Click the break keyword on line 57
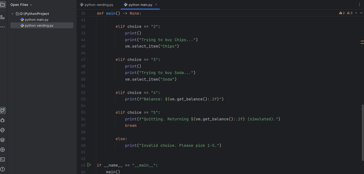The height and width of the screenshot is (174, 364). click(x=131, y=125)
